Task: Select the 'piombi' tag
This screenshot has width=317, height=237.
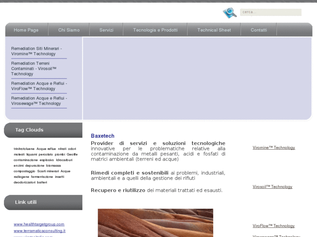Action: point(60,154)
